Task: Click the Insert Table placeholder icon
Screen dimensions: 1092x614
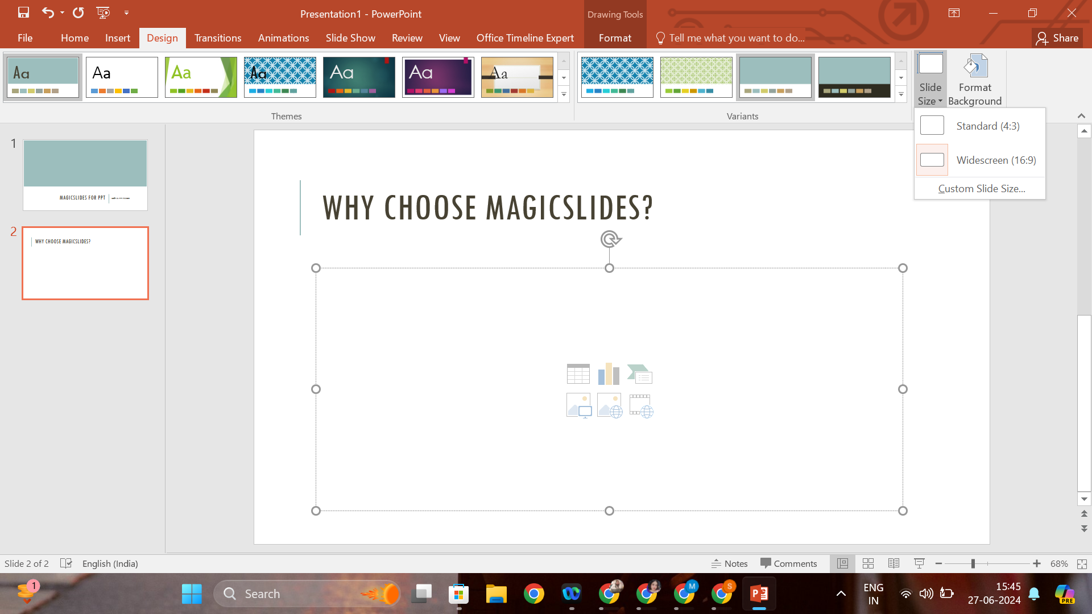Action: click(x=578, y=374)
